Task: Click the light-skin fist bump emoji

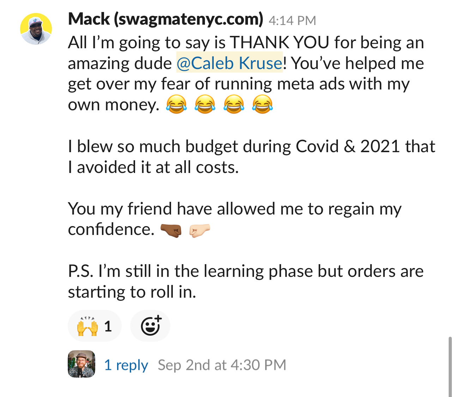Action: (x=200, y=230)
